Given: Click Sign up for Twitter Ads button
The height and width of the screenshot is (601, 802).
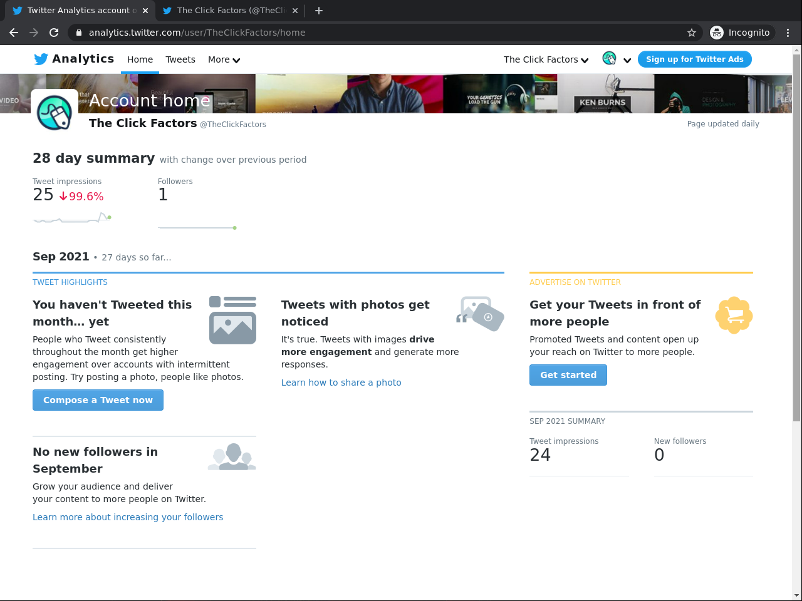Looking at the screenshot, I should click(695, 59).
